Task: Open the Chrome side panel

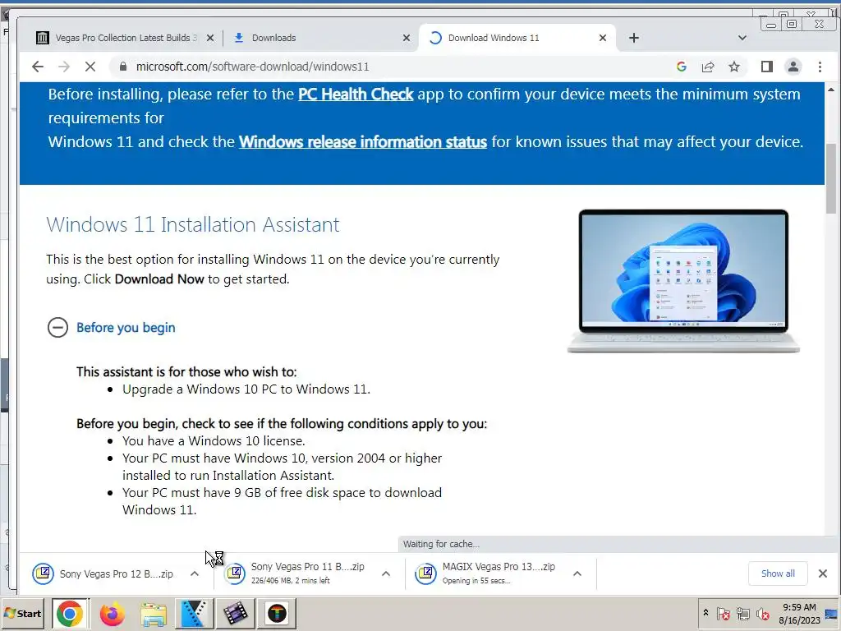Action: [x=767, y=67]
